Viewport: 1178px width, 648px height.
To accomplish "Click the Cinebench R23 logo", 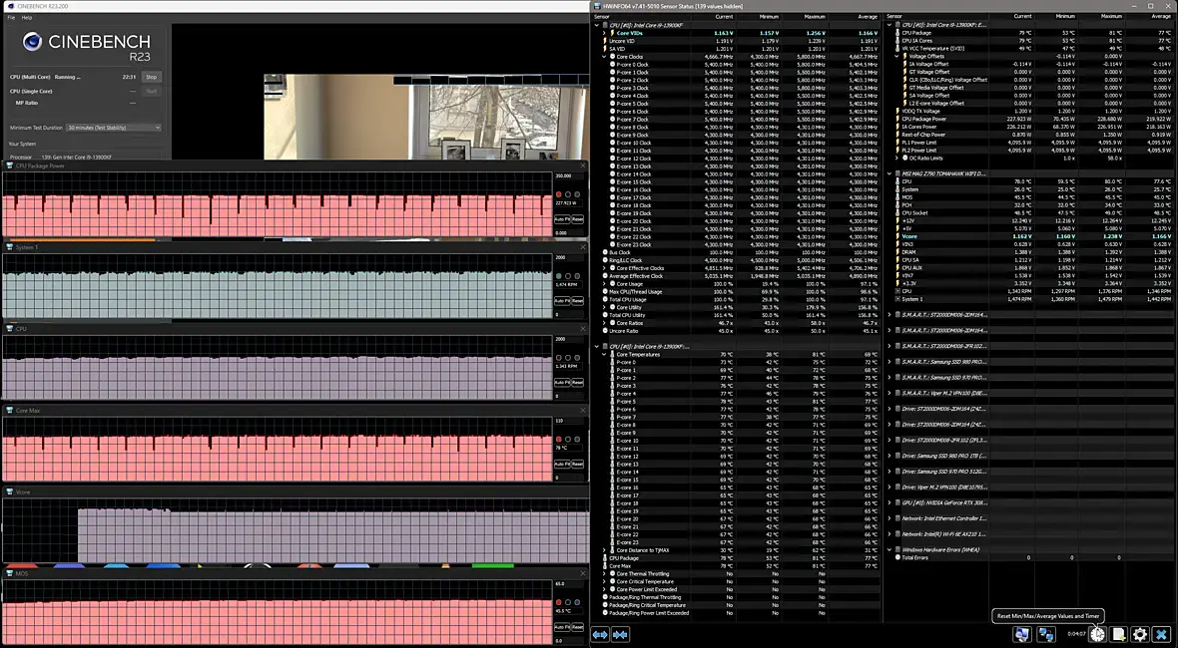I will point(32,42).
